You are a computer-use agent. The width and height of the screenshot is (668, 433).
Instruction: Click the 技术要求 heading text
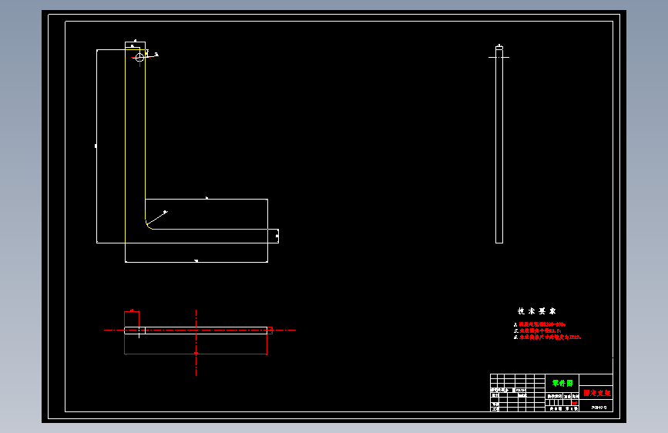tap(537, 311)
